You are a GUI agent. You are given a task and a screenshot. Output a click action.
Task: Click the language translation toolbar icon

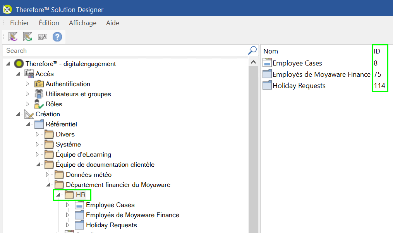42,37
